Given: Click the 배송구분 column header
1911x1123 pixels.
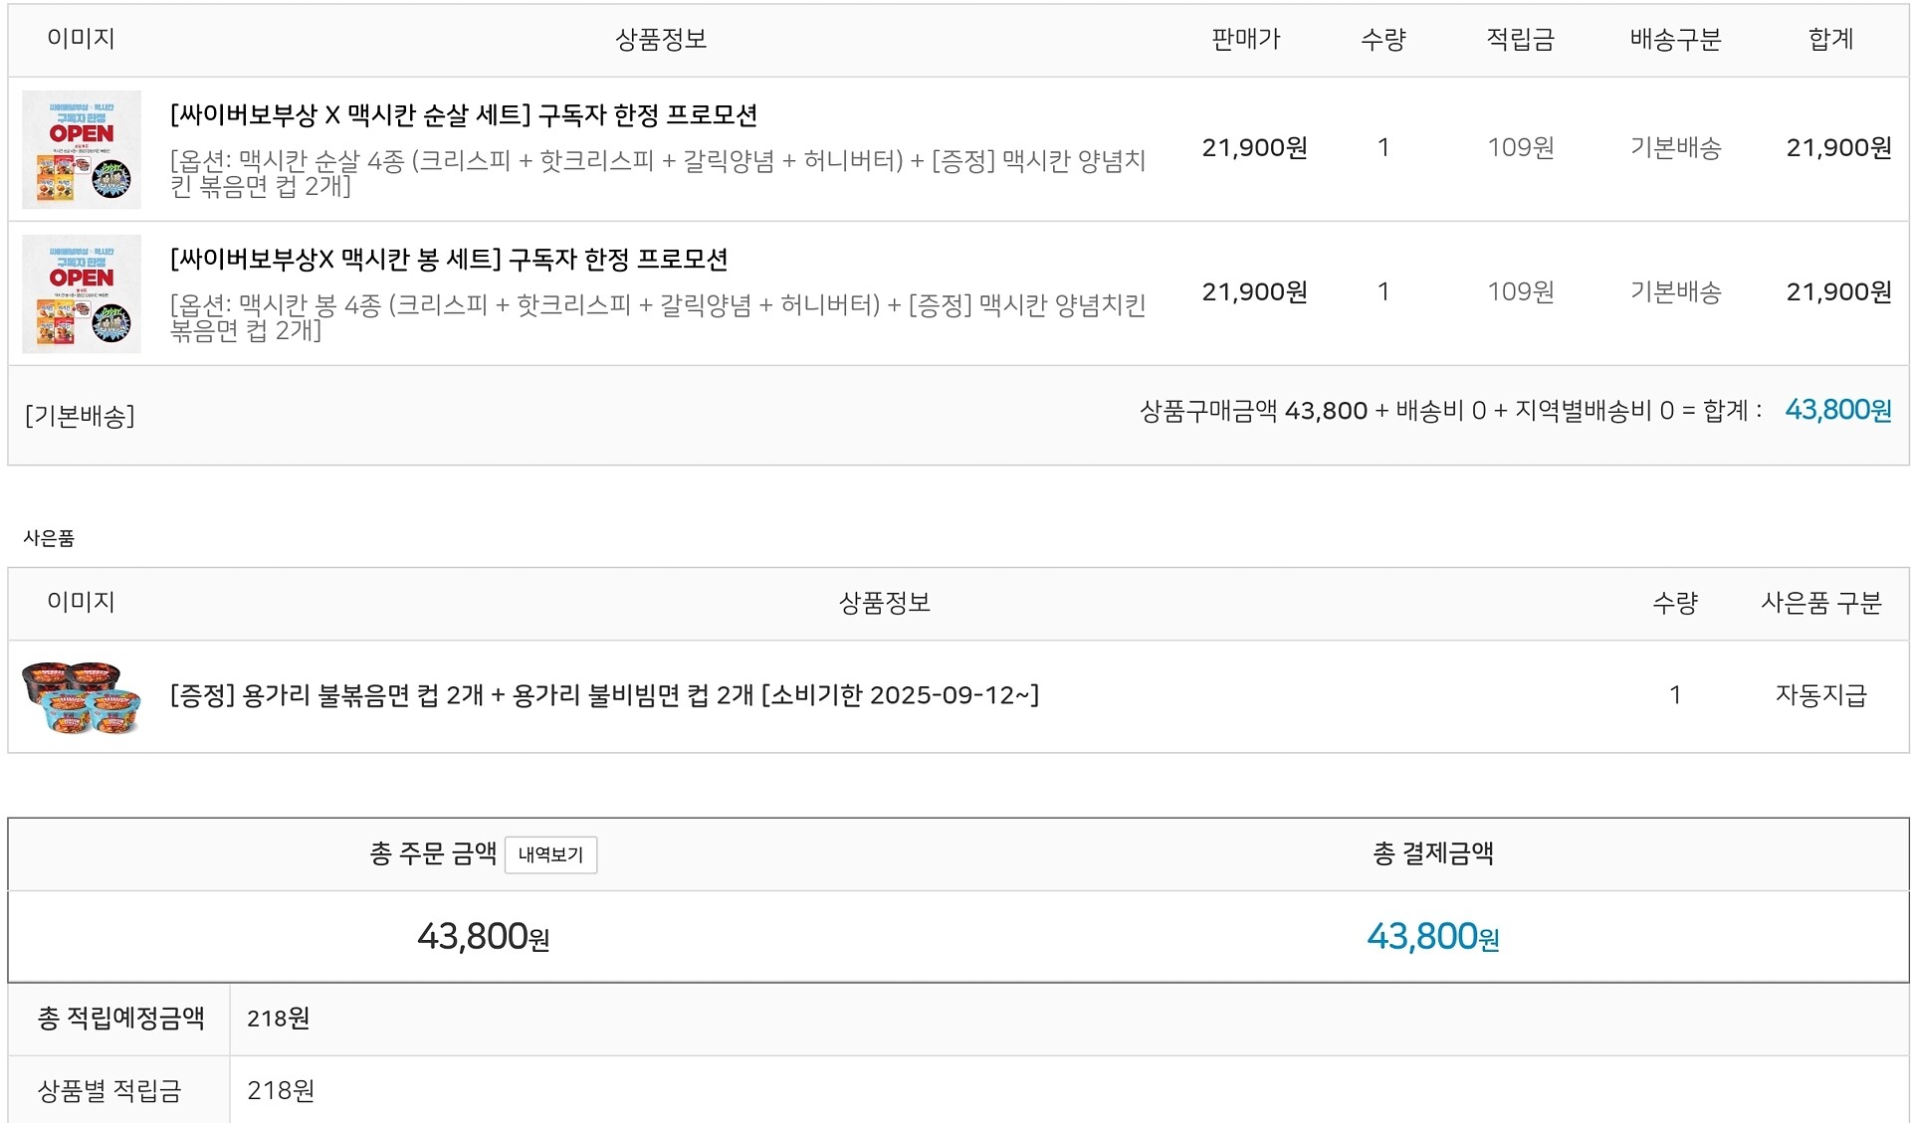Looking at the screenshot, I should point(1675,40).
